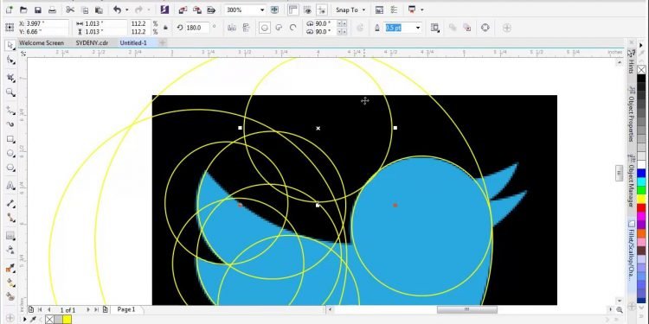Open Corel CONNECT search content icon
This screenshot has width=649, height=324.
164,10
